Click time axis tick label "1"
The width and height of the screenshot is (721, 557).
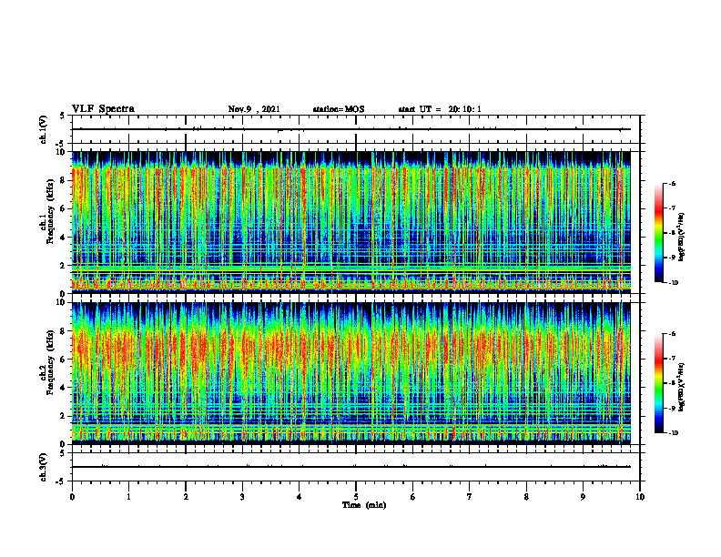pyautogui.click(x=128, y=497)
